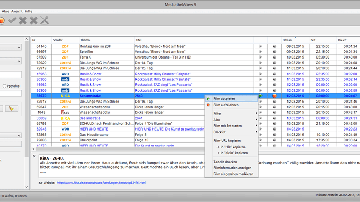Choose 'Film abspielen' from context menu
Screen dimensions: 360x202
[232, 99]
